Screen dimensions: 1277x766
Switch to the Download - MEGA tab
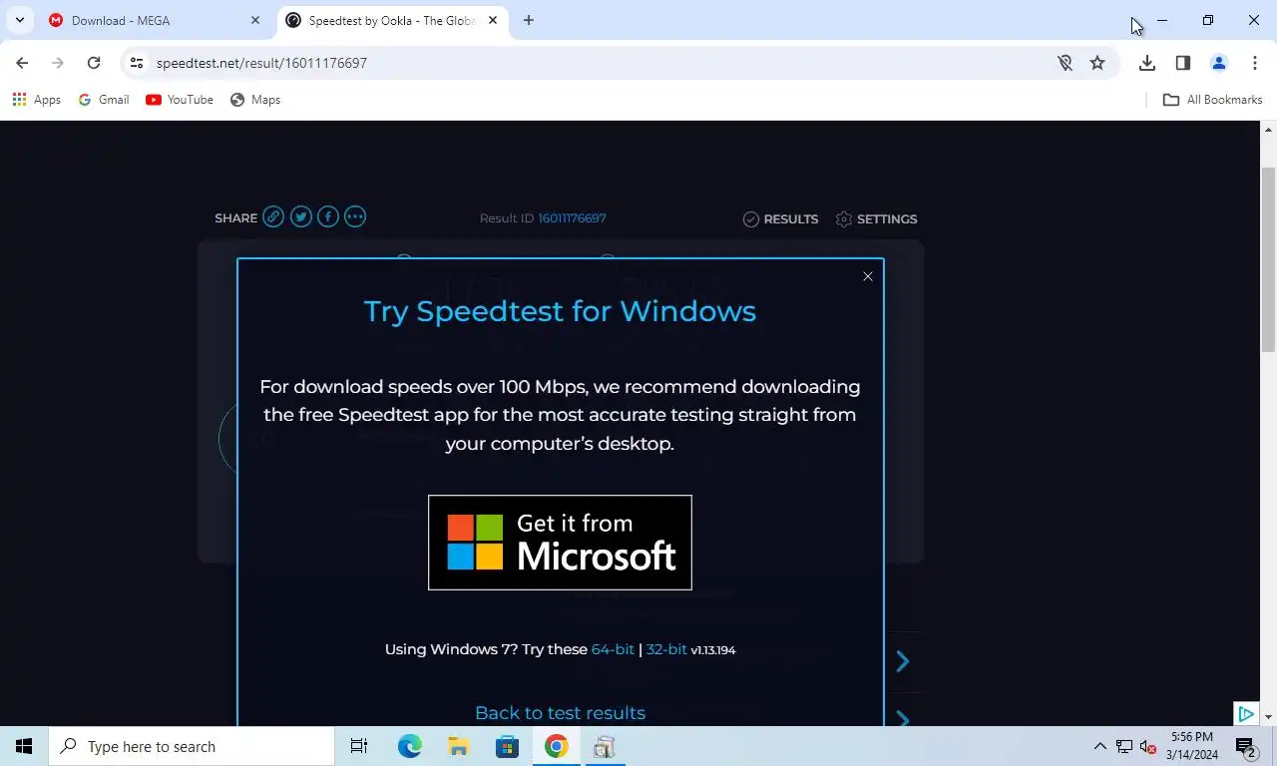pos(155,20)
